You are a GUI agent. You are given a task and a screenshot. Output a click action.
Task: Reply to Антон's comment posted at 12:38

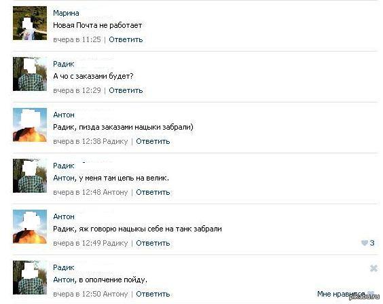[x=153, y=141]
